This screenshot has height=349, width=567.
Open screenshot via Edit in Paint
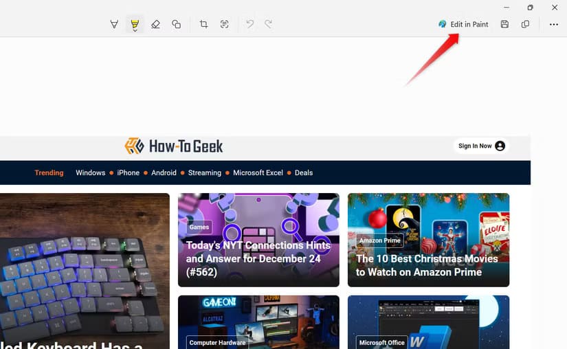coord(463,24)
